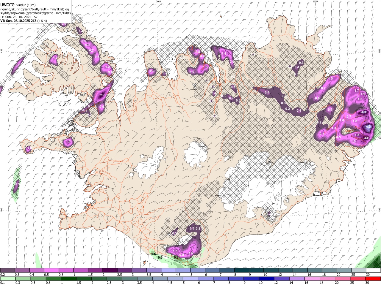Click the palest green 0.1–0.3 rain scale swatch
This screenshot has width=381, height=285.
tap(8, 279)
